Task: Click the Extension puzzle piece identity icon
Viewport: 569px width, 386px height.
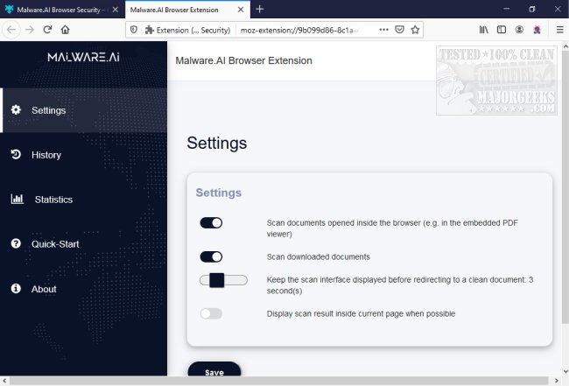Action: [x=150, y=30]
